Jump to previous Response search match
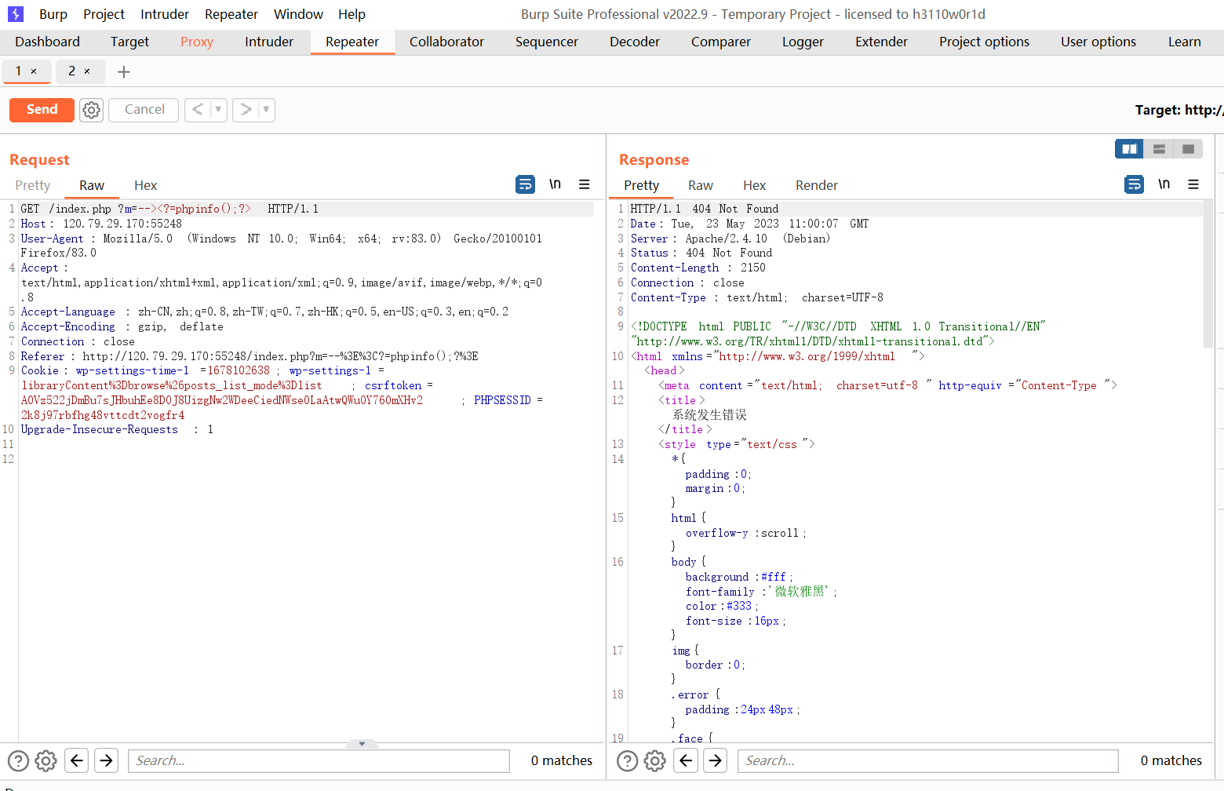Image resolution: width=1224 pixels, height=791 pixels. point(686,760)
